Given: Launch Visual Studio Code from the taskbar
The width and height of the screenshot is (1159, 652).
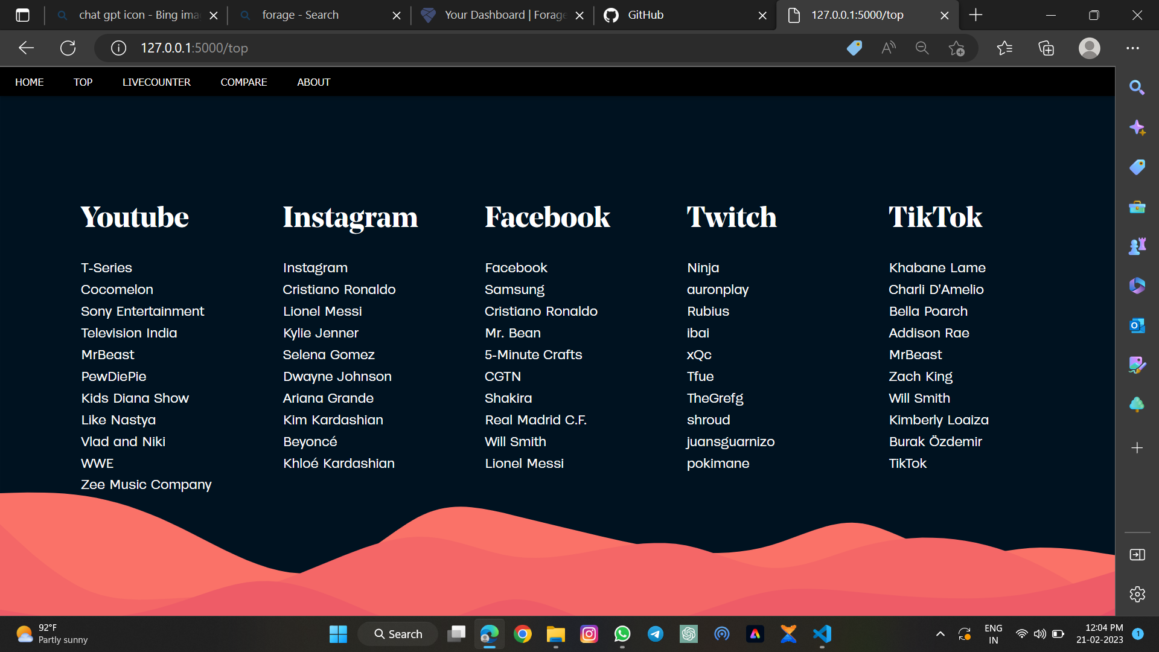Looking at the screenshot, I should pos(822,634).
